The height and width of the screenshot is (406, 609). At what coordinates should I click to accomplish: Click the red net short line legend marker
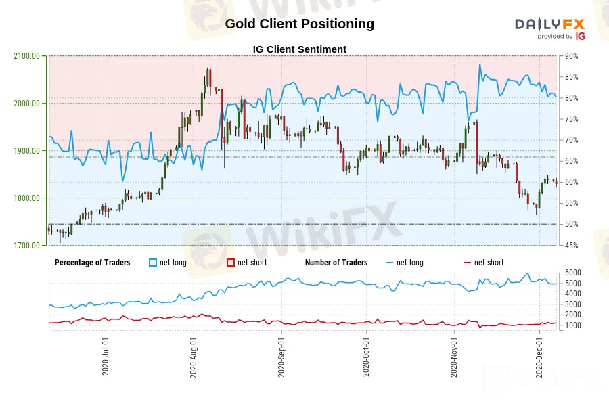click(466, 263)
